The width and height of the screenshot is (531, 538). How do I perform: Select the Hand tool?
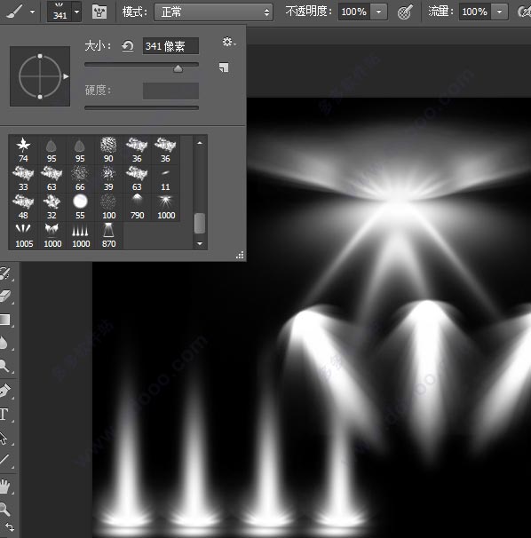(x=4, y=487)
